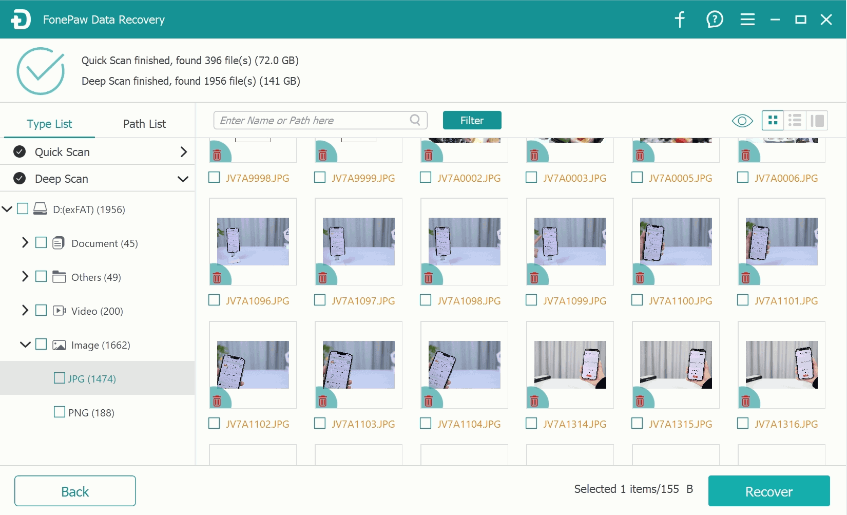Screen dimensions: 847x515
Task: Switch to detail content view
Action: [817, 121]
